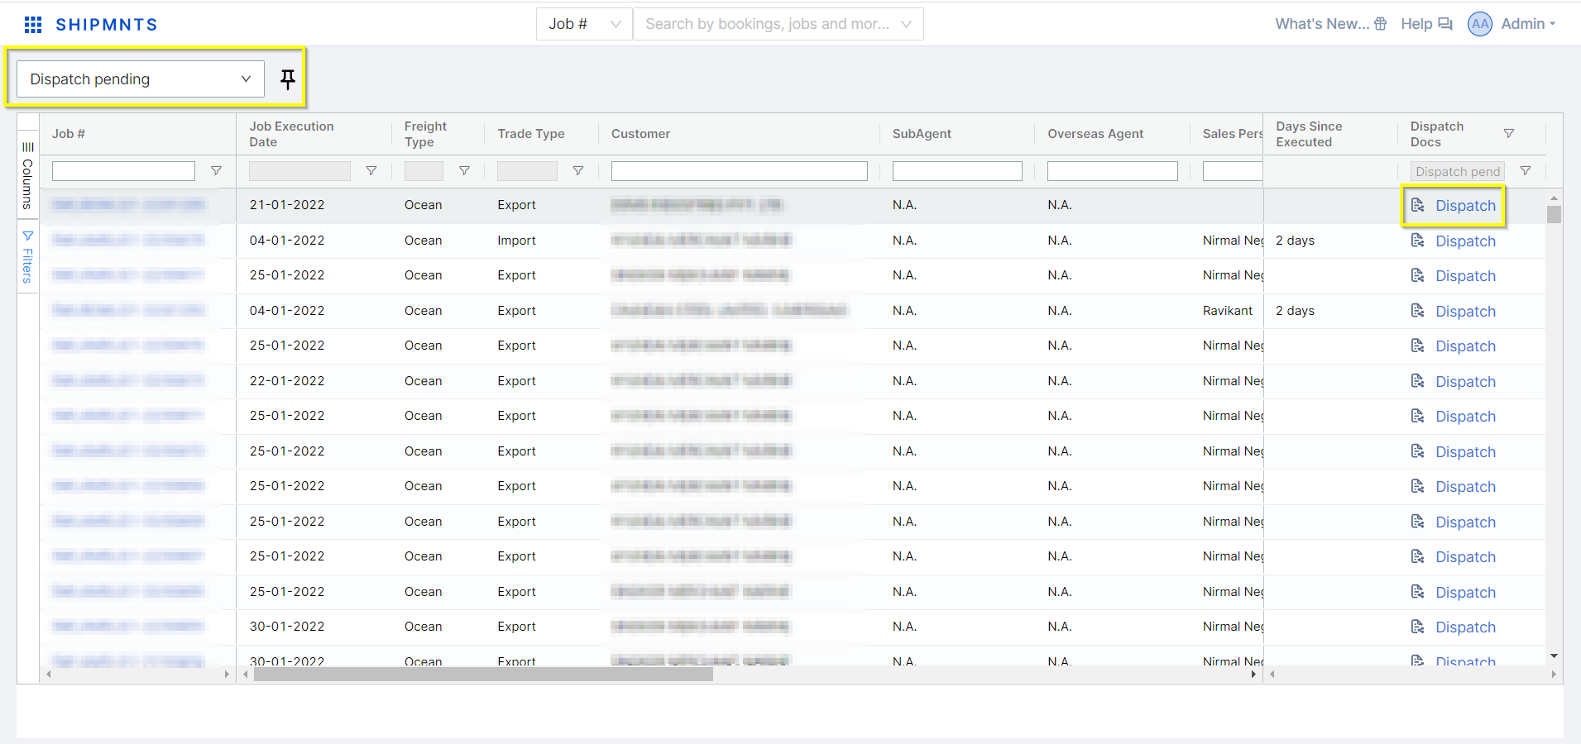Screen dimensions: 1581x744
Task: Click Dispatch link for first 30-01-2022 job
Action: tap(1465, 627)
